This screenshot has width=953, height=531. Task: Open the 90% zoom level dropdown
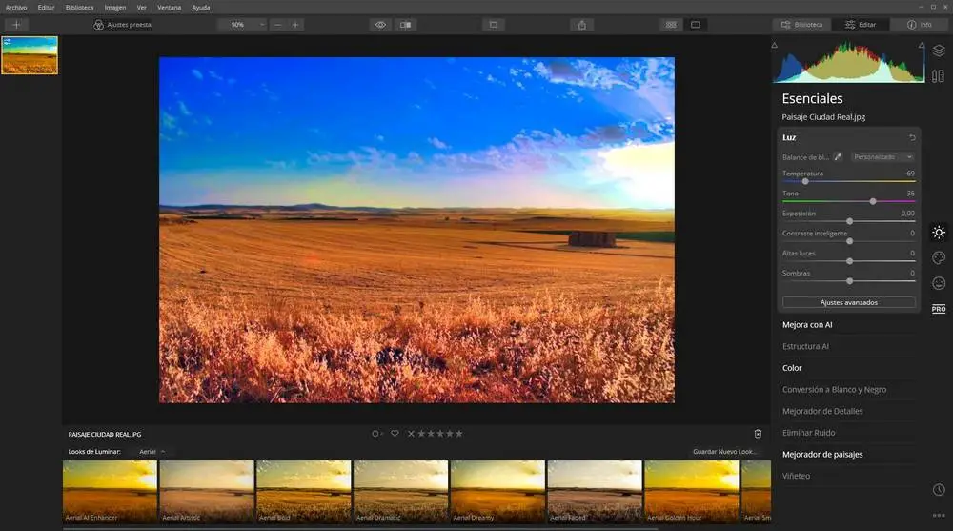(x=241, y=25)
